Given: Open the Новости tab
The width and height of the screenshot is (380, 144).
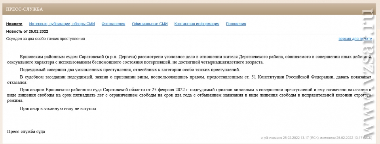Looking at the screenshot, I should click(x=14, y=24).
